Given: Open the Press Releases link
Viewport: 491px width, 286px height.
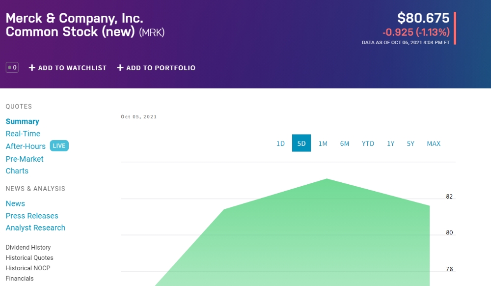Looking at the screenshot, I should point(32,216).
